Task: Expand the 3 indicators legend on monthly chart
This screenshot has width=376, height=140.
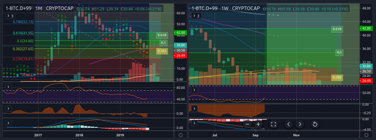Action: tap(10, 16)
